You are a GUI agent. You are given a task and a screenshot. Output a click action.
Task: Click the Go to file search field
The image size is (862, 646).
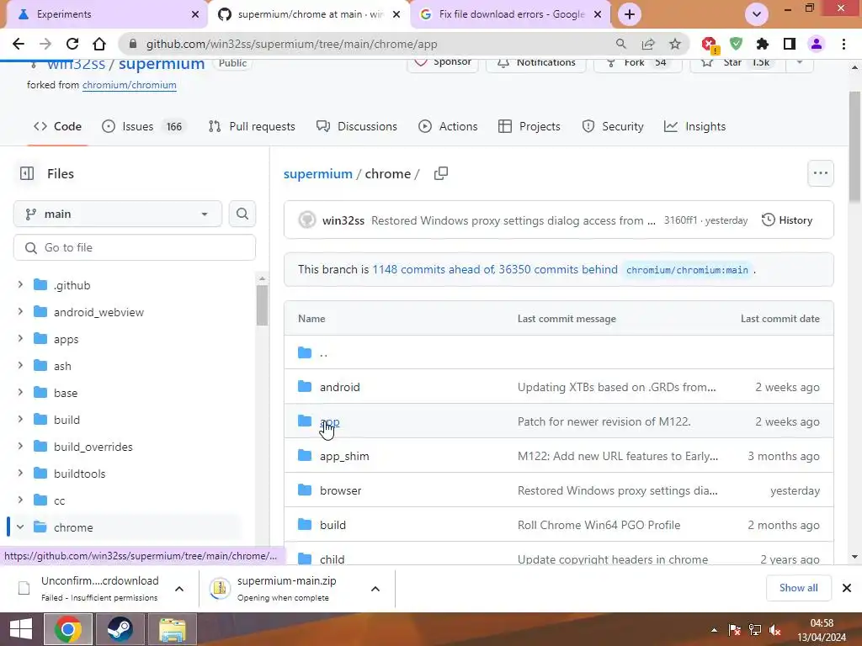point(135,247)
